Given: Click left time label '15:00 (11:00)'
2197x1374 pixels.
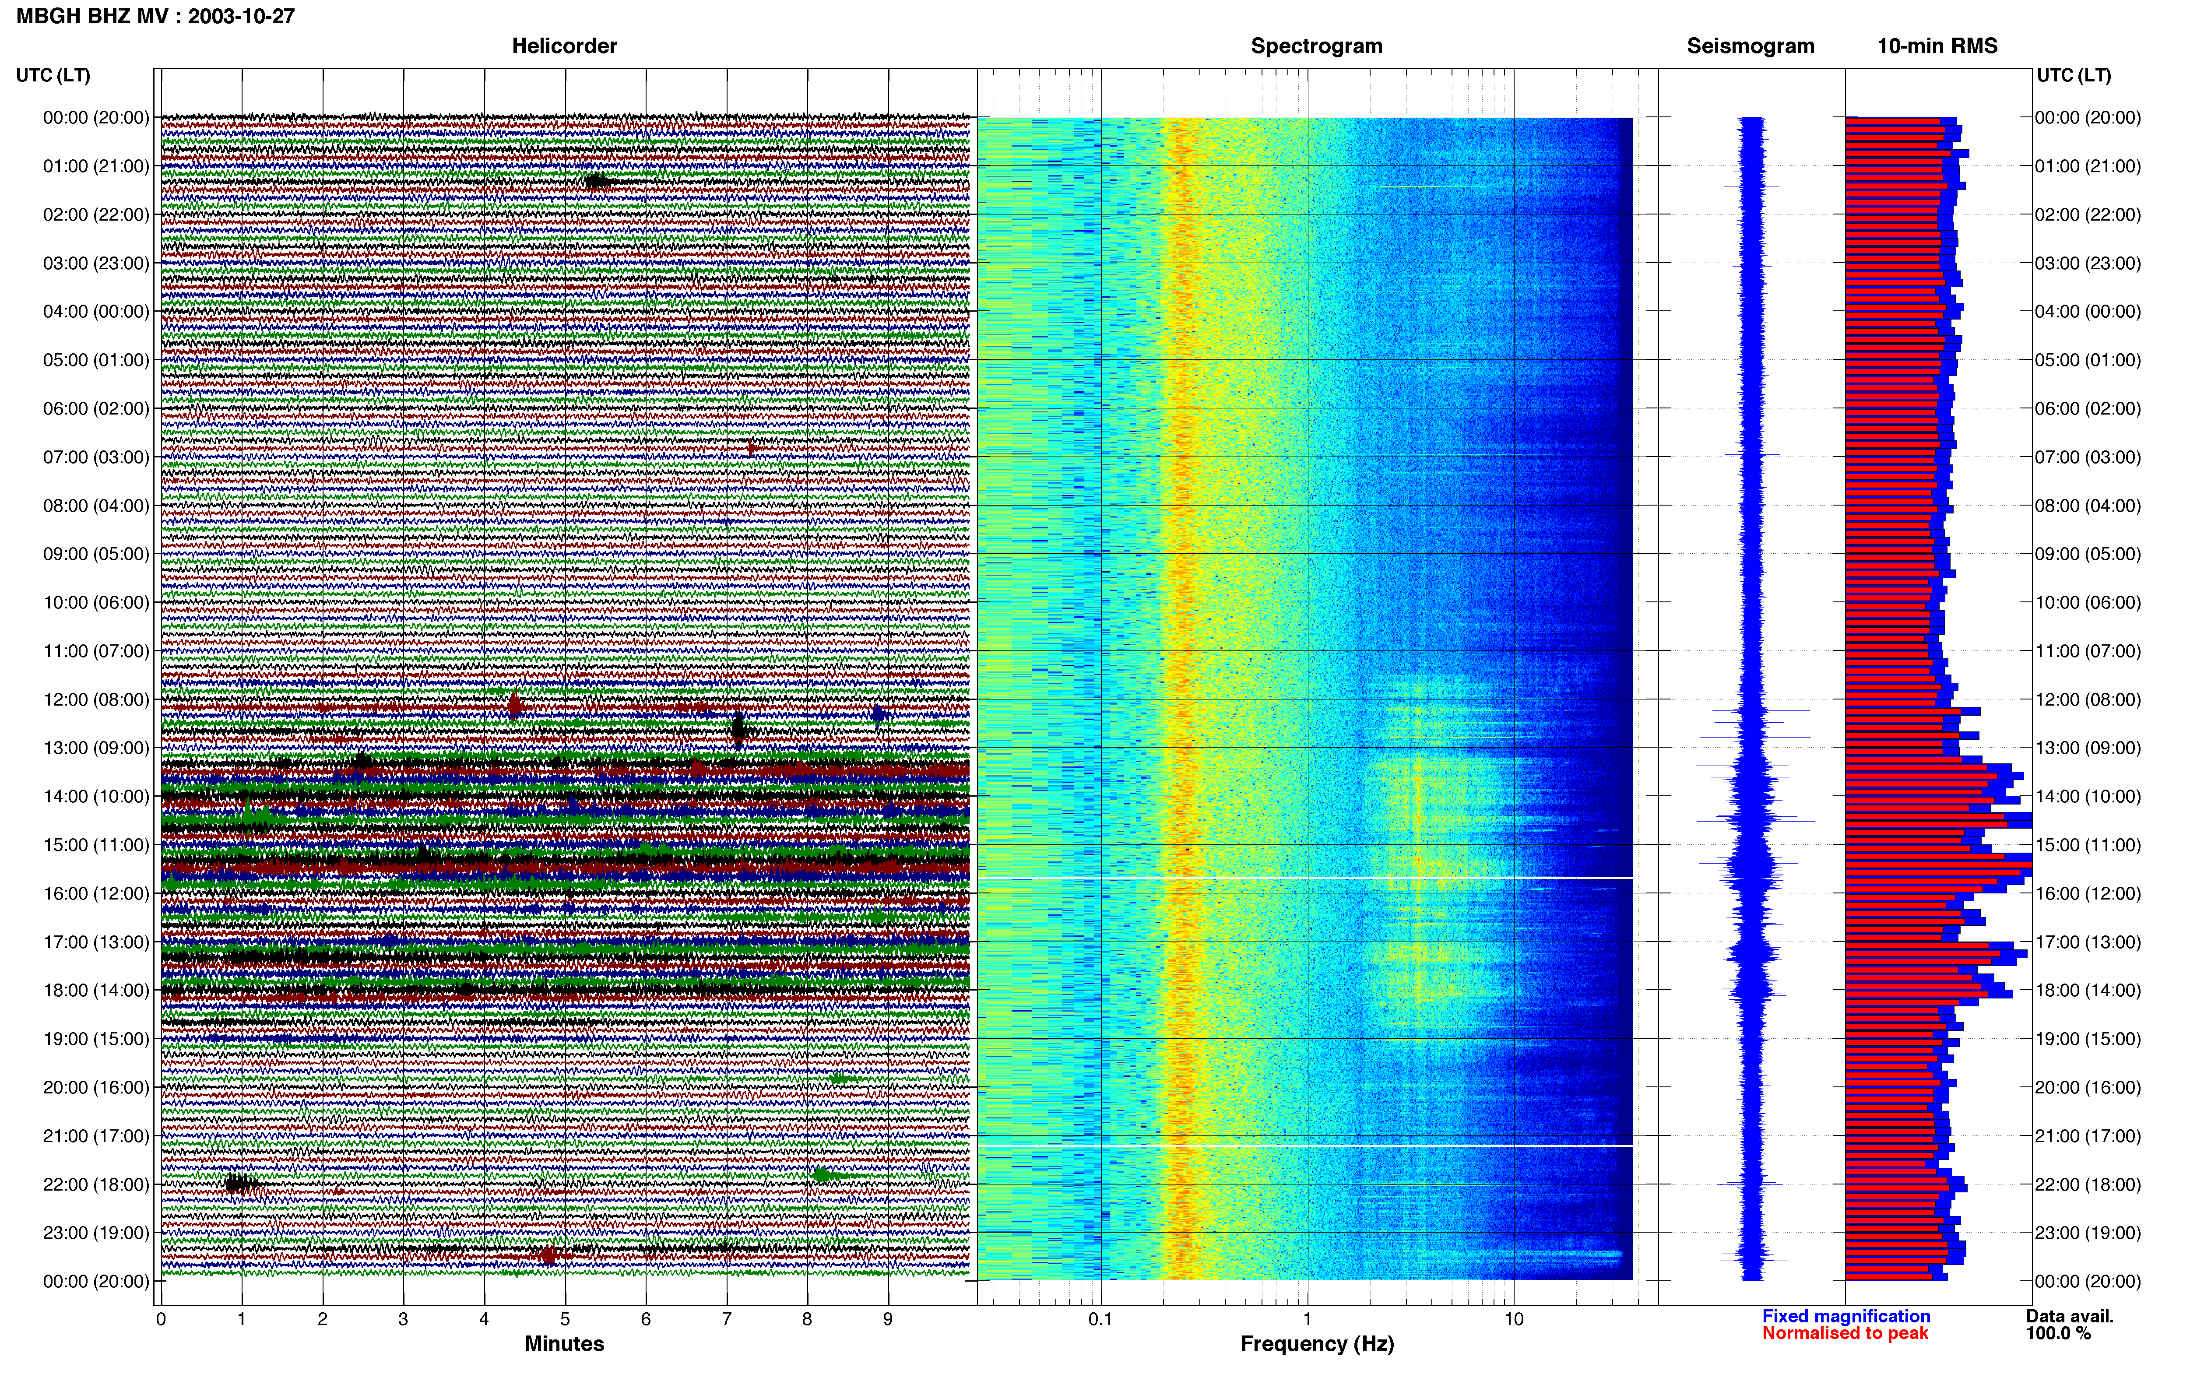Looking at the screenshot, I should tap(96, 844).
